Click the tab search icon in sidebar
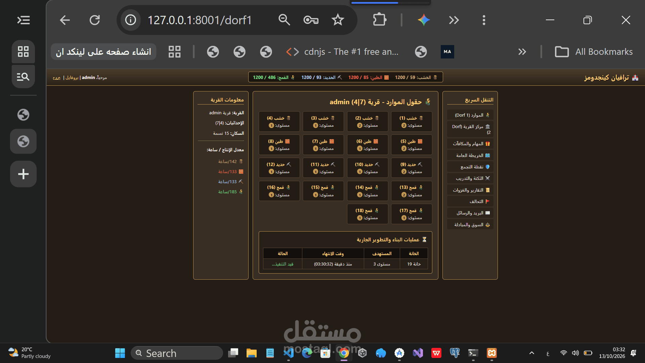Screen dimensions: 645x363 [23, 77]
